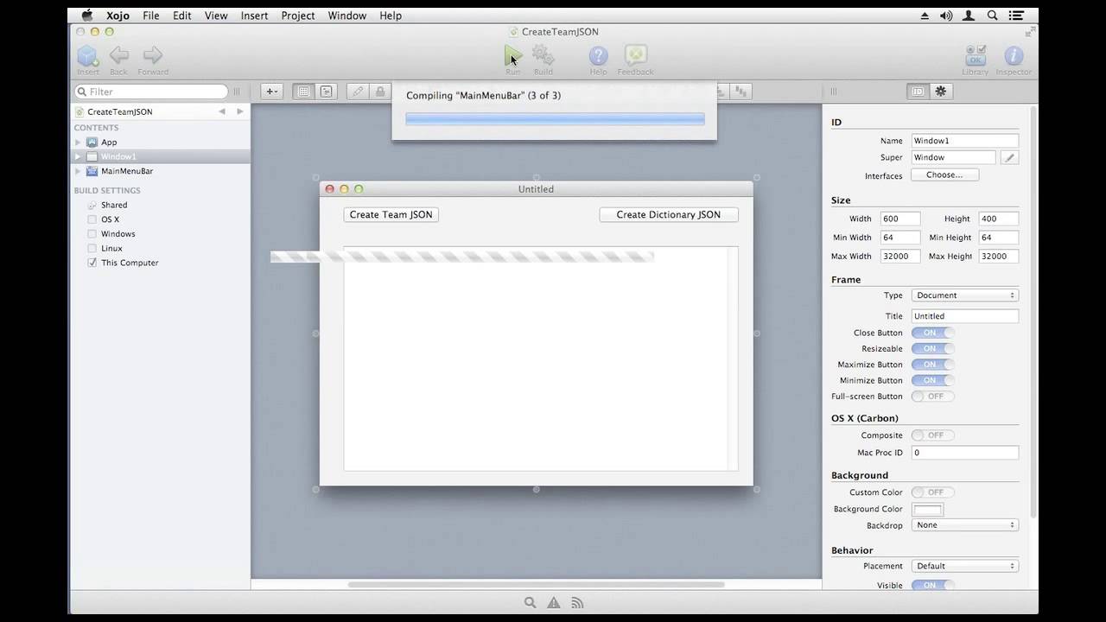Viewport: 1106px width, 622px height.
Task: Check the Linux build setting
Action: coord(92,249)
